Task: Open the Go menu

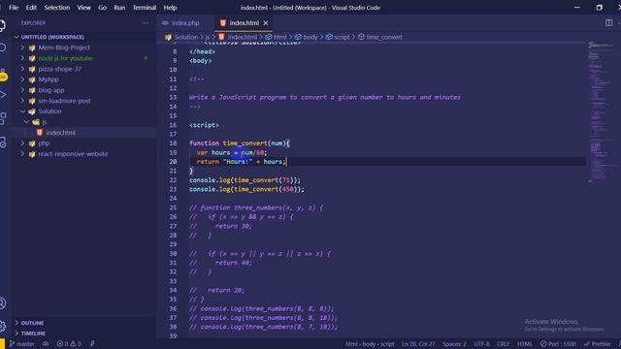Action: 102,8
